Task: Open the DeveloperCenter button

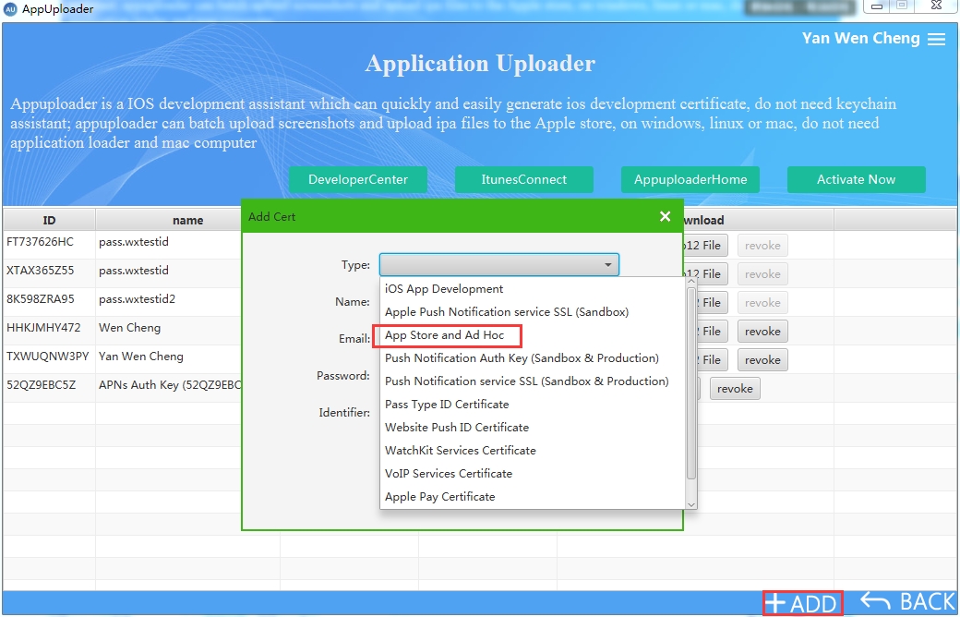Action: (358, 179)
